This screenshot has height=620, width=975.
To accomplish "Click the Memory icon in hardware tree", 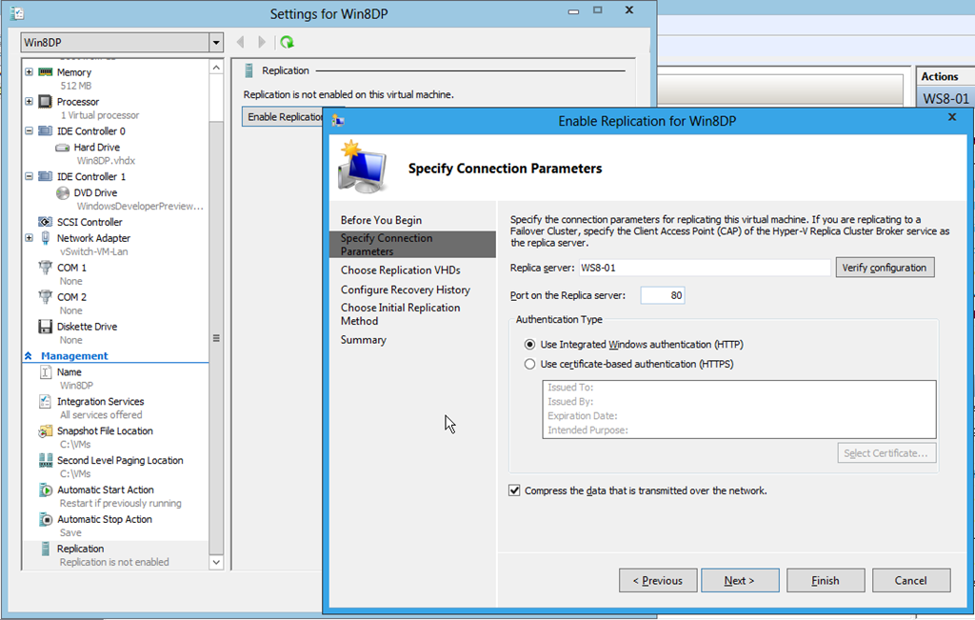I will (x=46, y=72).
